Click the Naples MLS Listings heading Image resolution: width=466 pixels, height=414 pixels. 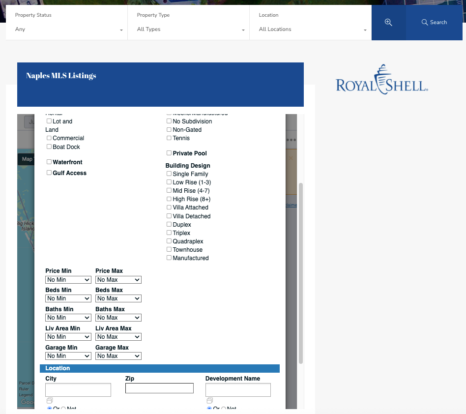tap(61, 76)
